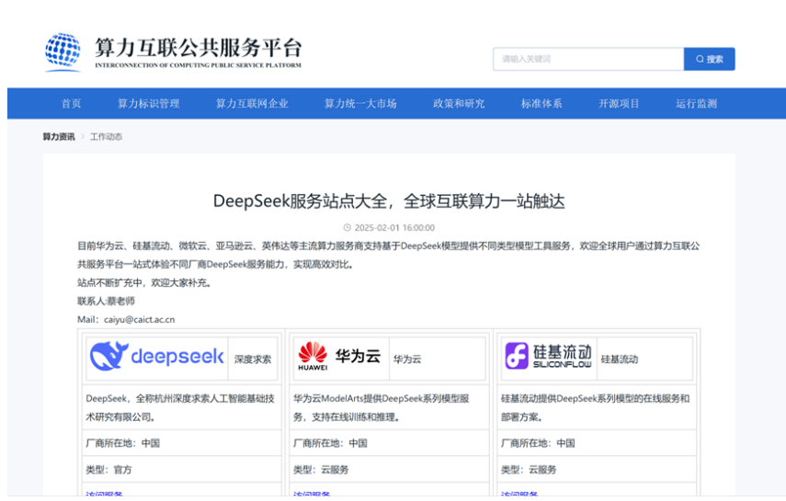Click the English subtitle INTERCONNECTION OF COMPUTING PUBLIC SERVICE PLATFORM

tap(199, 65)
